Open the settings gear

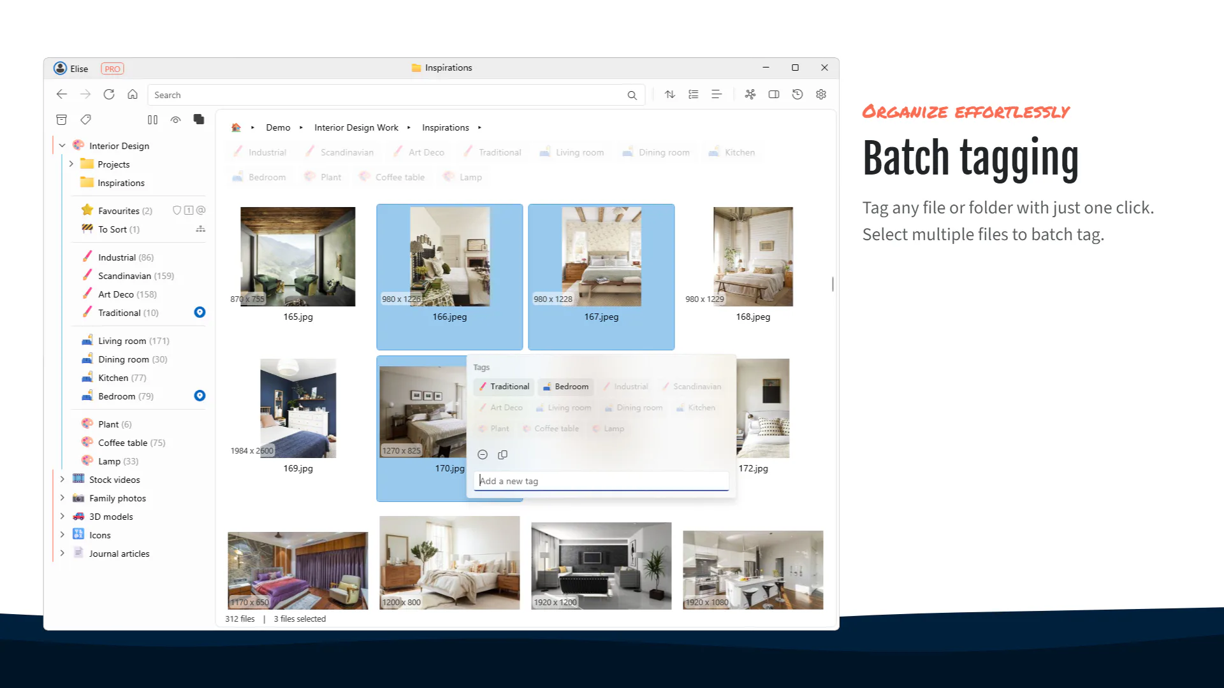(821, 94)
